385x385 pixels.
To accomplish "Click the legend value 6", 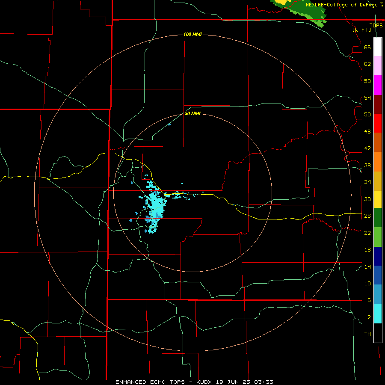I will tap(369, 300).
